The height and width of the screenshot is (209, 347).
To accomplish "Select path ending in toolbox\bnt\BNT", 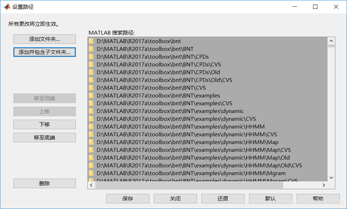I will (x=145, y=49).
